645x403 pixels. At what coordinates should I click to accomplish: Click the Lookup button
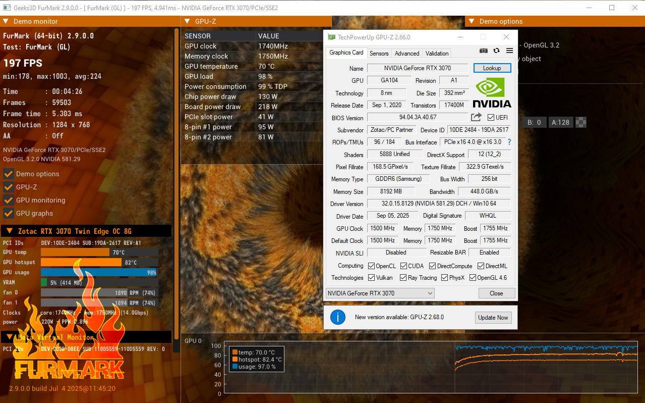pos(492,68)
